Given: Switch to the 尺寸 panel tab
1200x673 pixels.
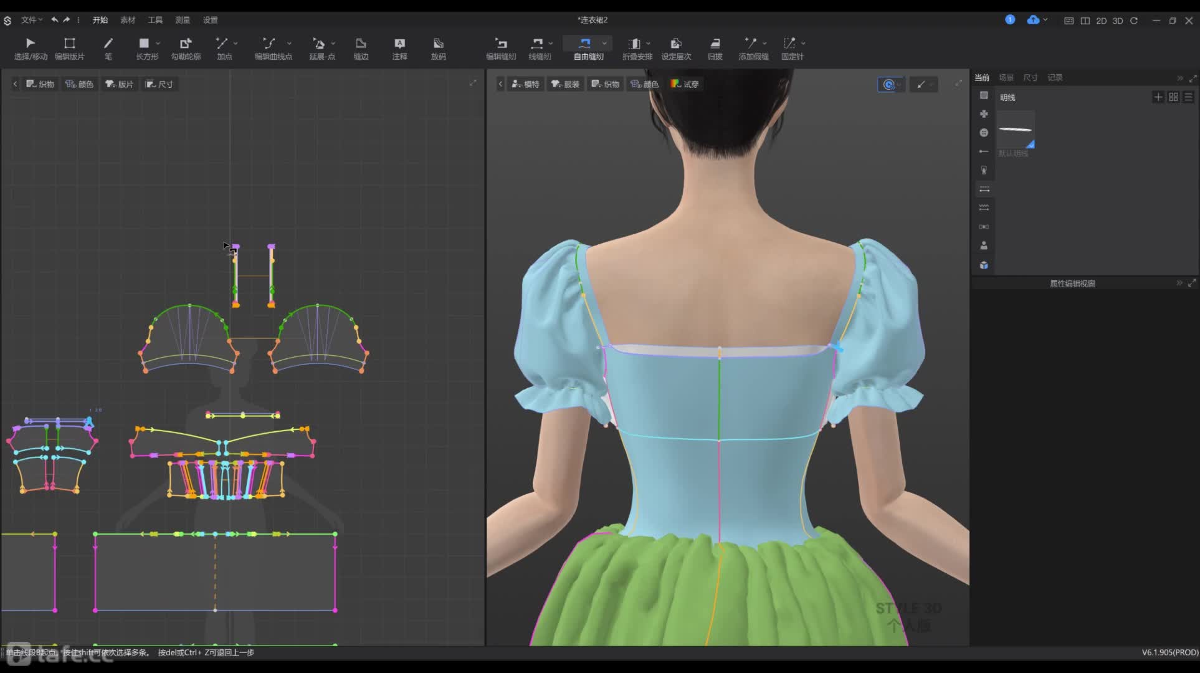Looking at the screenshot, I should (1031, 77).
